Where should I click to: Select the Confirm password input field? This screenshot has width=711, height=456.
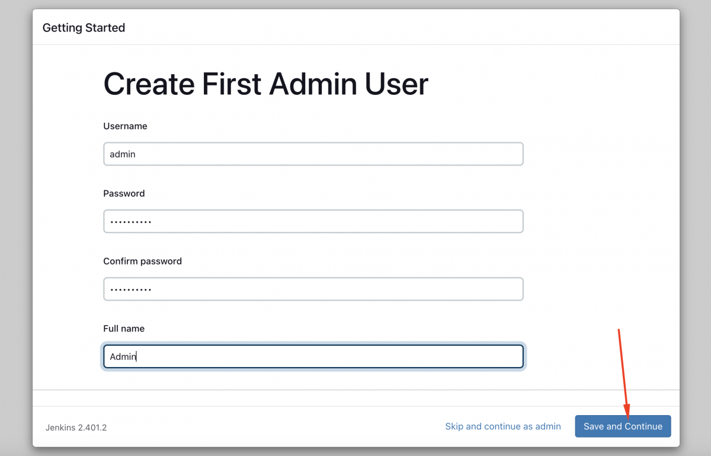point(313,289)
